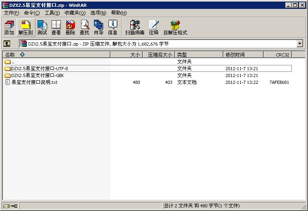Image resolution: width=308 pixels, height=211 pixels.
Task: Open the 工具(S) menu
Action: [x=52, y=13]
